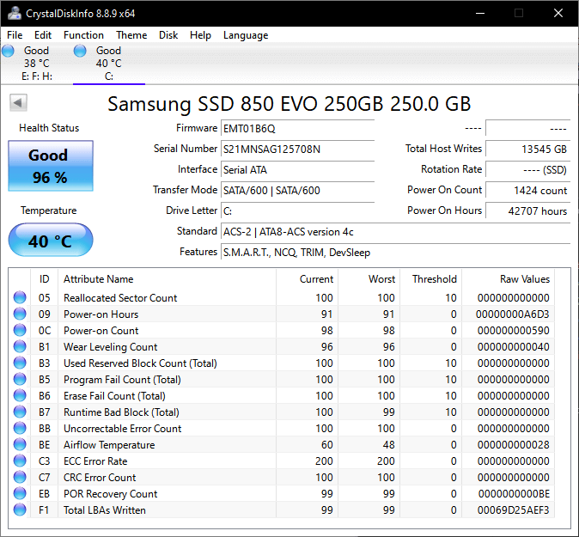This screenshot has height=537, width=579.
Task: Click status orb for Wear Leveling Count
Action: pyautogui.click(x=20, y=346)
